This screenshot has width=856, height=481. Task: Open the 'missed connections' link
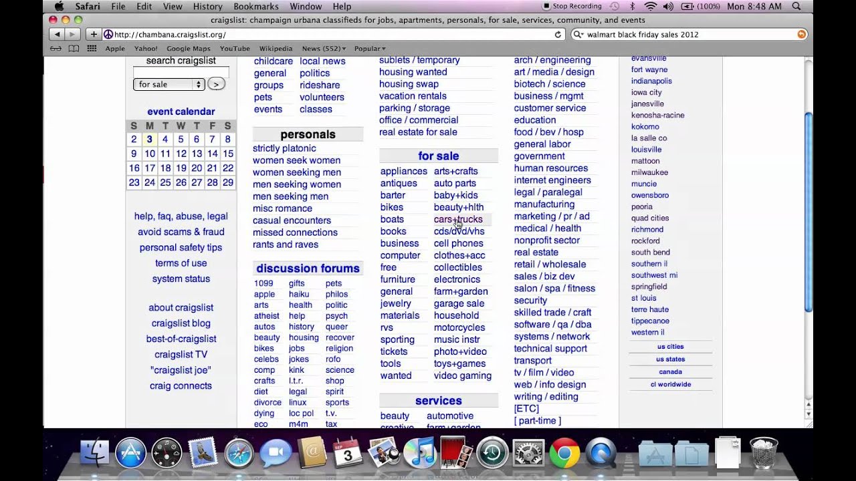coord(295,232)
